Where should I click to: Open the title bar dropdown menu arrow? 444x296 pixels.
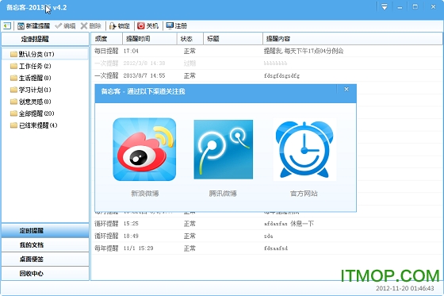point(385,7)
